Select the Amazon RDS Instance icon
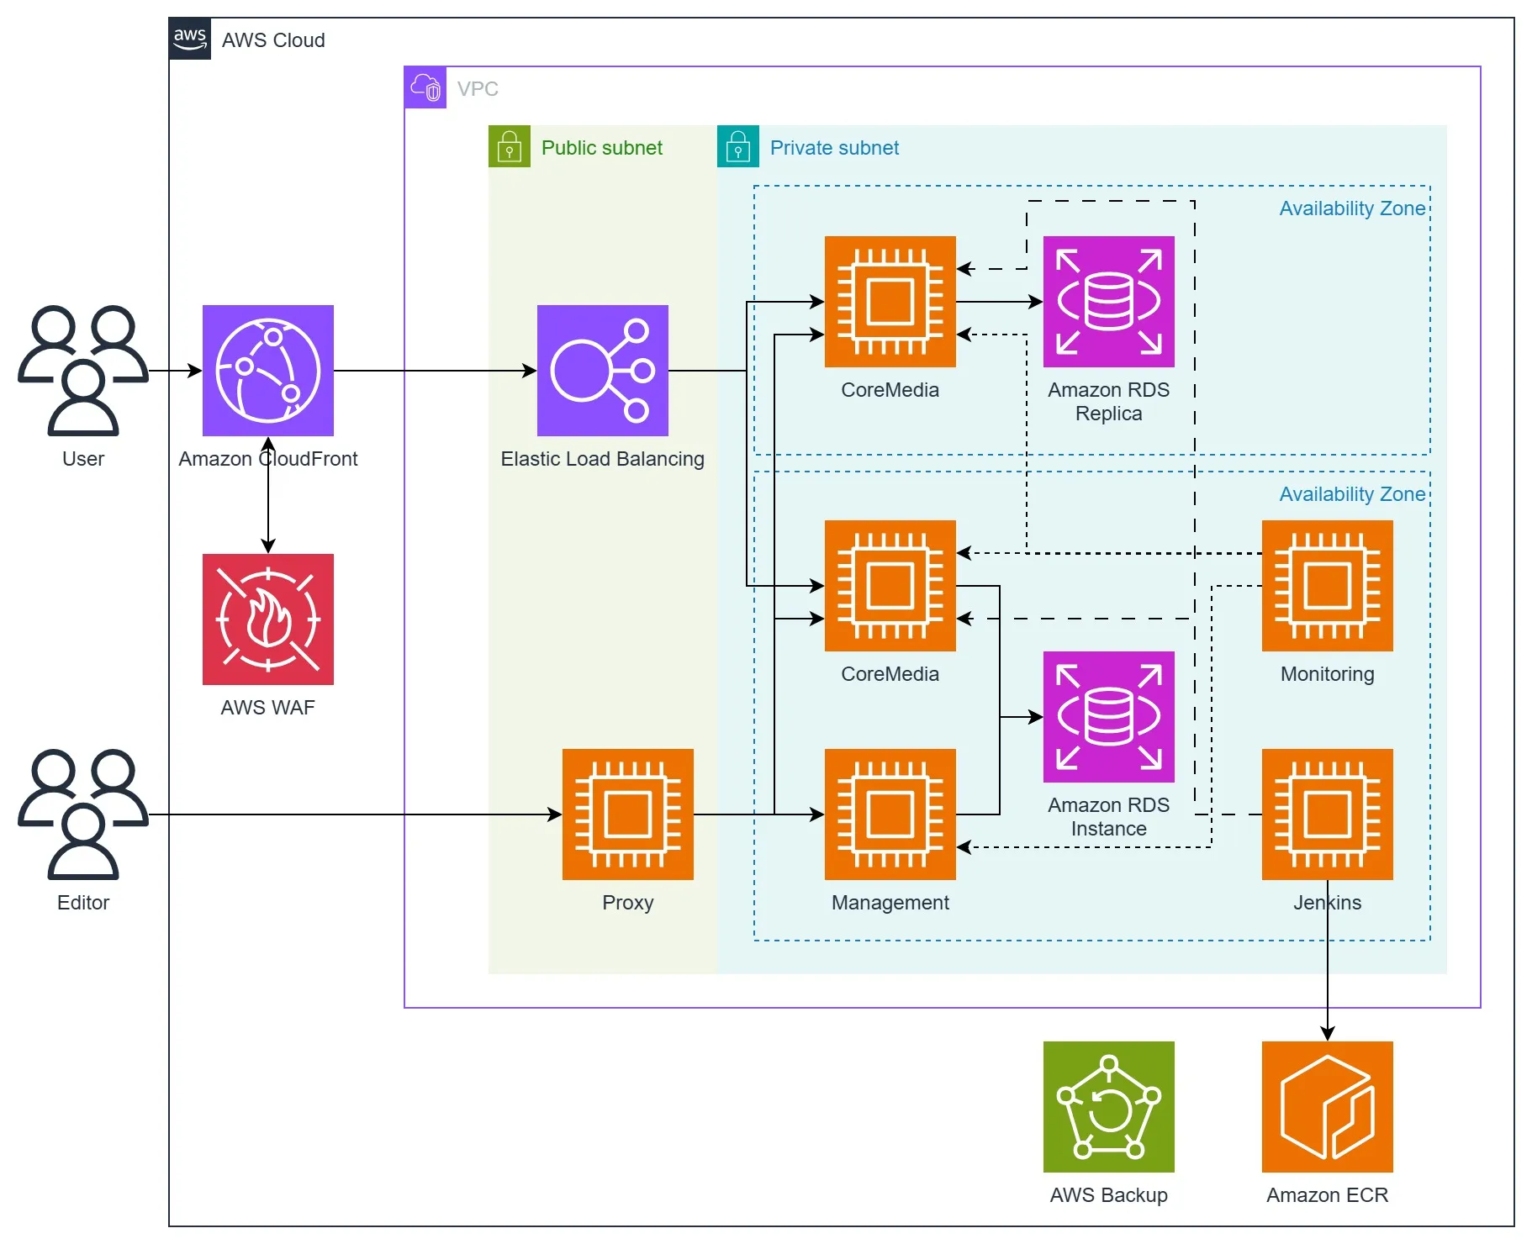 pos(1109,717)
